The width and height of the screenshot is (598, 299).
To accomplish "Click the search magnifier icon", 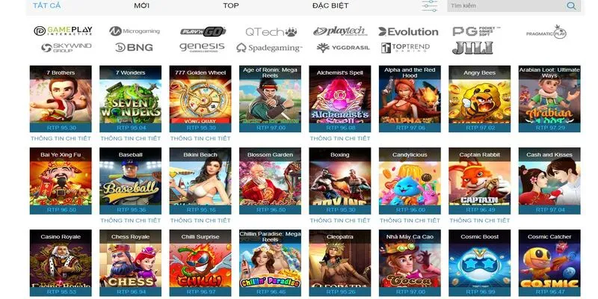I will 571,6.
